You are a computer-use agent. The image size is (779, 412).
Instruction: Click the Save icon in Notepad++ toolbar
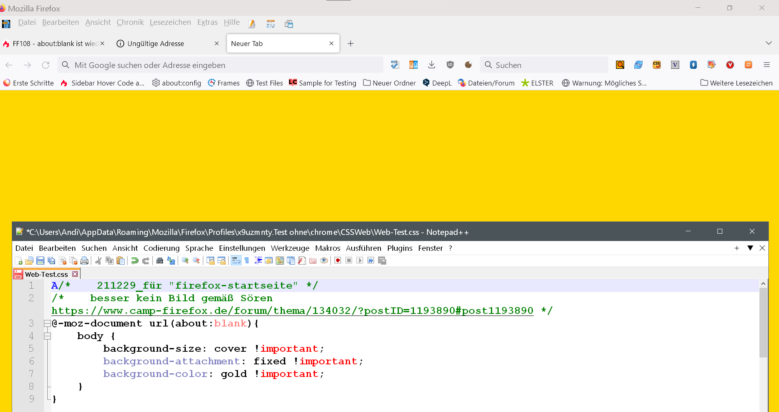point(40,261)
